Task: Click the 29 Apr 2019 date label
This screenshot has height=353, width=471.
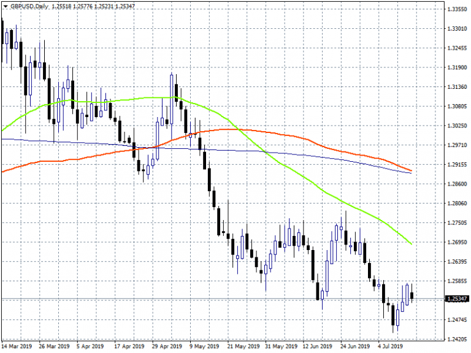Action: point(167,346)
